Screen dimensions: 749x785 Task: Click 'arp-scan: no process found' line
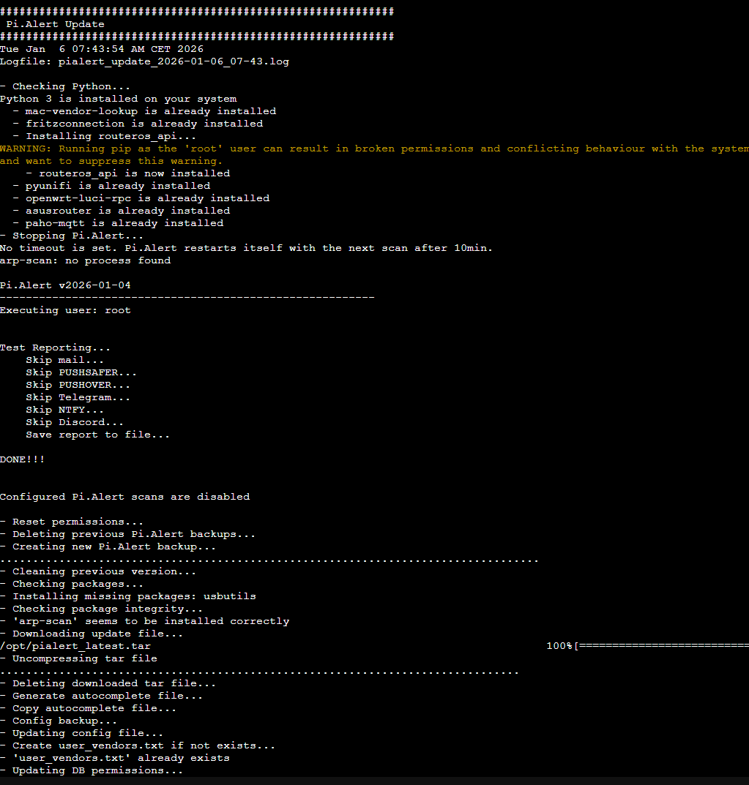click(85, 260)
